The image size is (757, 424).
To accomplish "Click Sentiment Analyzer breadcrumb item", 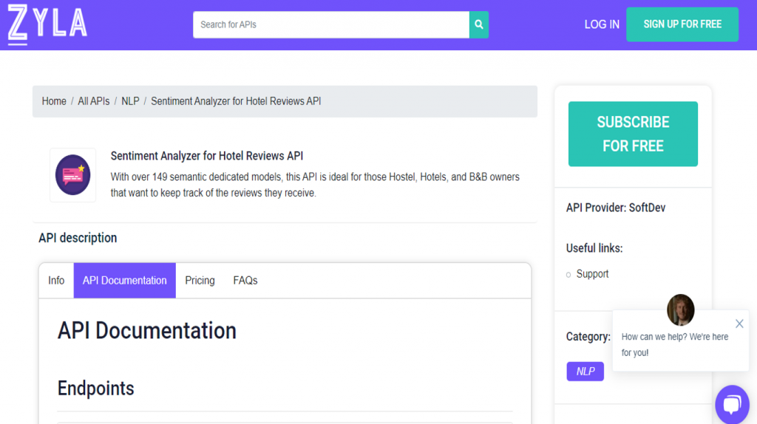I will 236,101.
